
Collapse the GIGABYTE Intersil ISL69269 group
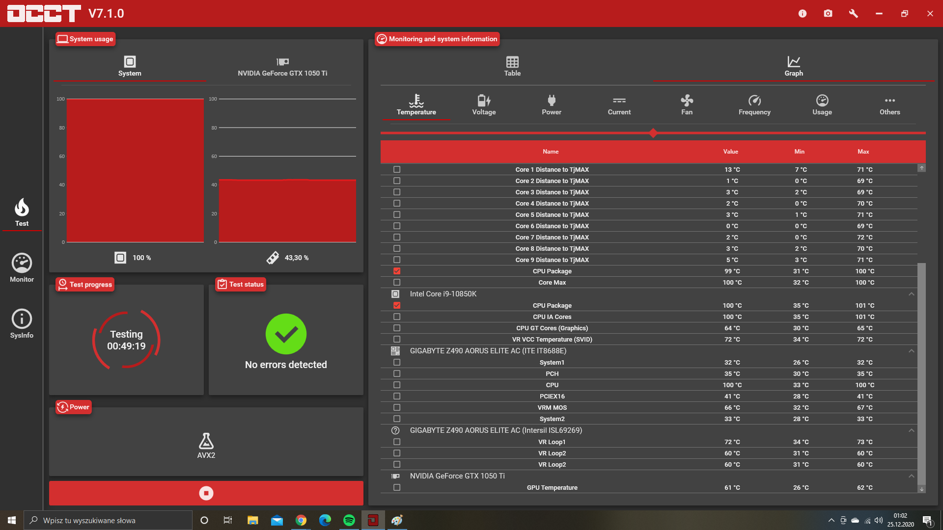click(911, 430)
